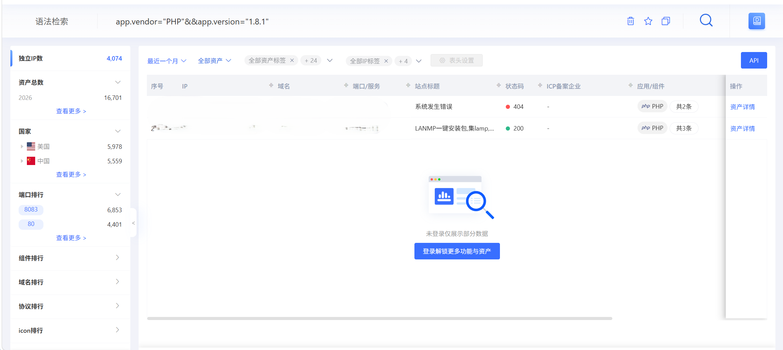The width and height of the screenshot is (783, 350).
Task: Click the 2026 year entry under 资产总数
Action: tap(25, 98)
